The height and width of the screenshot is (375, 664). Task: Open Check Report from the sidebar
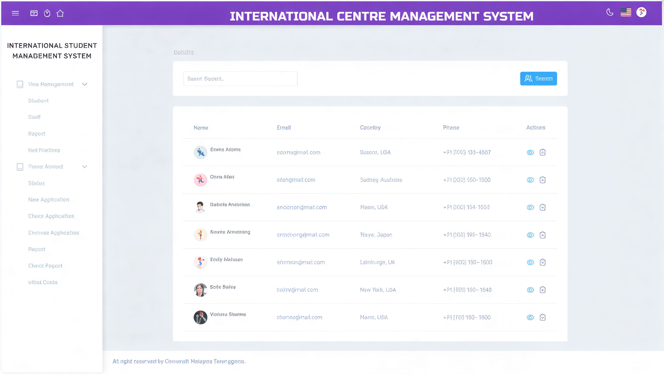click(x=45, y=266)
